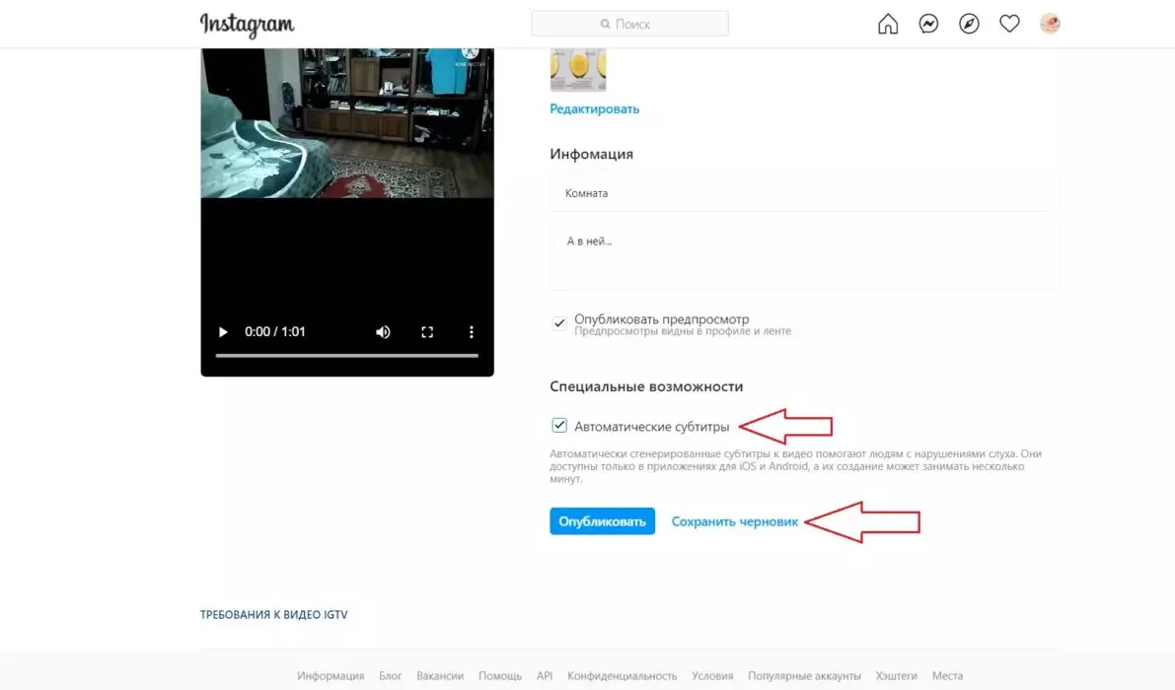Toggle Автоматические субтитры checkbox
1175x690 pixels.
tap(559, 426)
